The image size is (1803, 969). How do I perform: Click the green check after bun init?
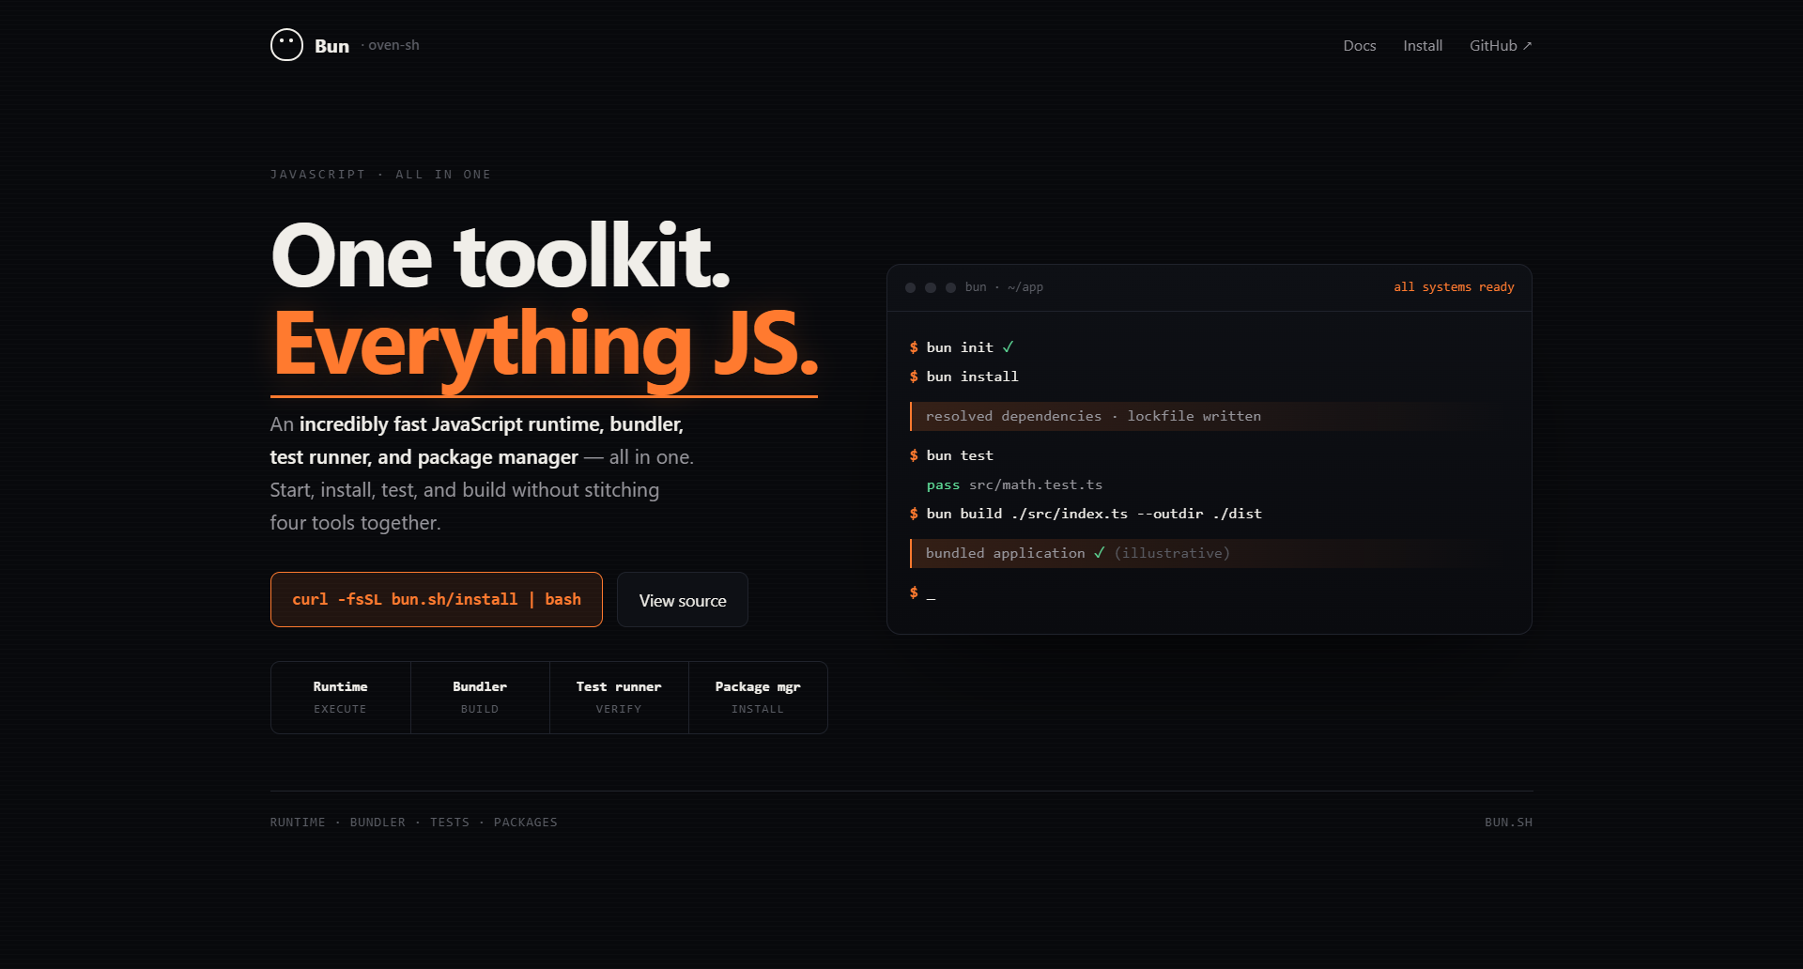click(x=1008, y=347)
